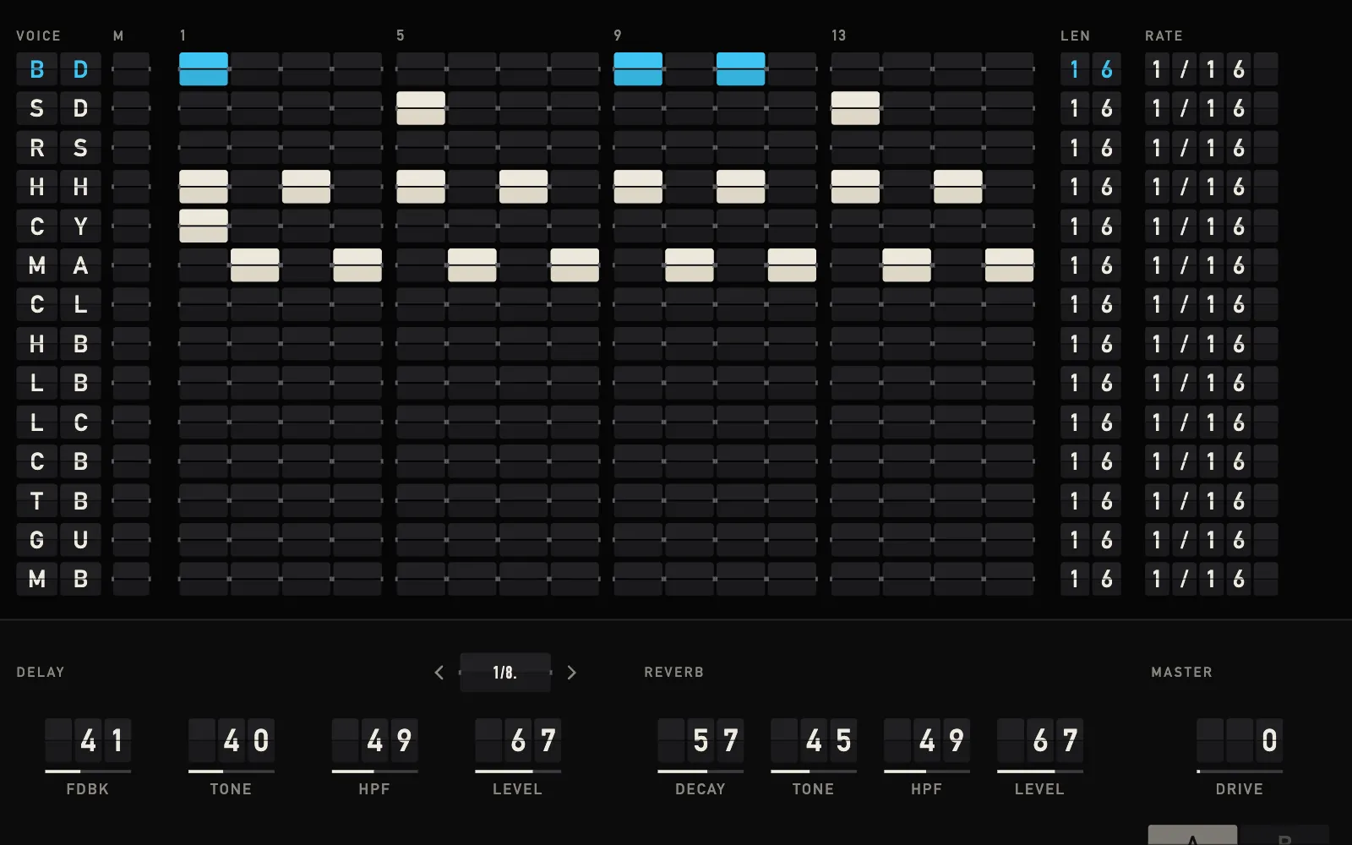Adjust reverb DECAY value 57

(701, 741)
